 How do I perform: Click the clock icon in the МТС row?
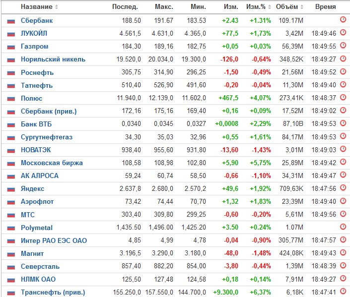coord(343,214)
